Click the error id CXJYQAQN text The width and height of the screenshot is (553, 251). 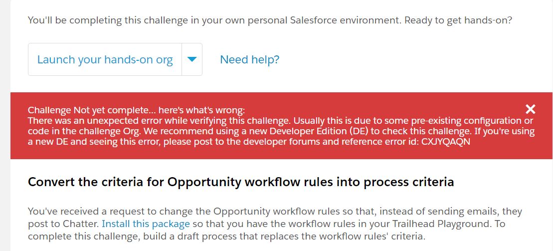(x=442, y=141)
